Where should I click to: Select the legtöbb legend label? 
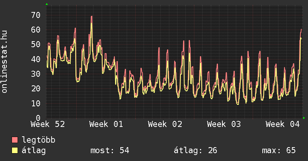(38, 140)
